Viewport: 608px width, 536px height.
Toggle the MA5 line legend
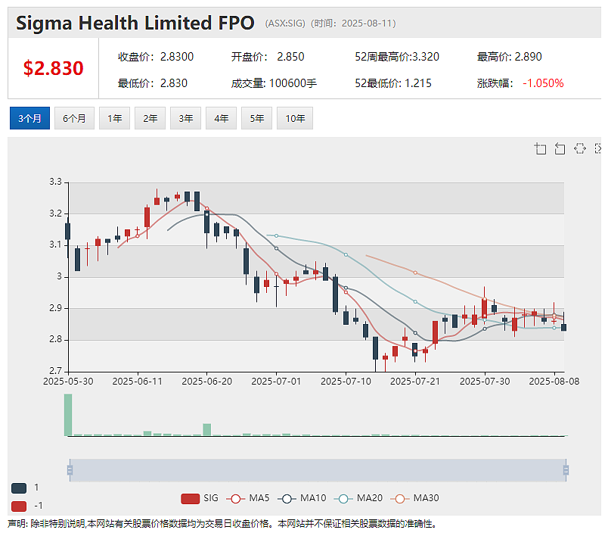point(248,498)
